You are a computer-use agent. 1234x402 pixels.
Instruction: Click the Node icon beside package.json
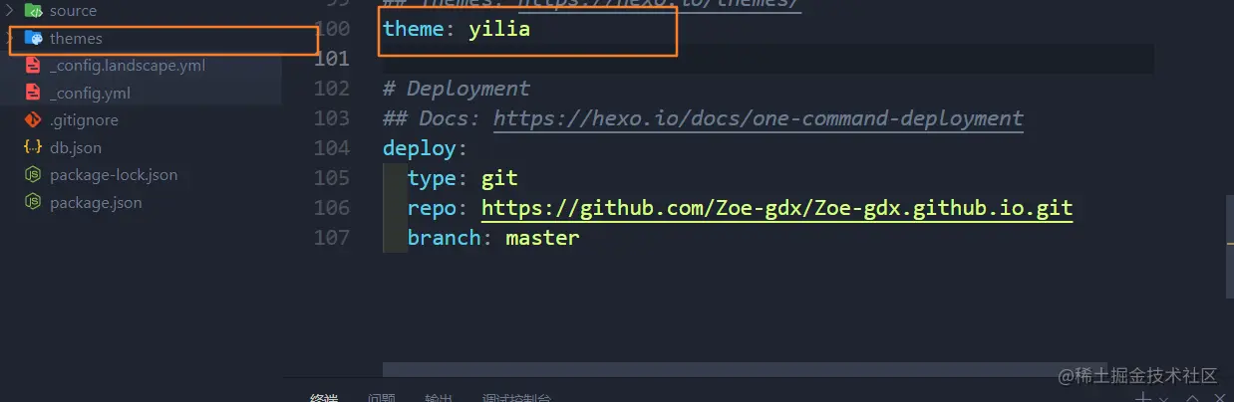[33, 202]
